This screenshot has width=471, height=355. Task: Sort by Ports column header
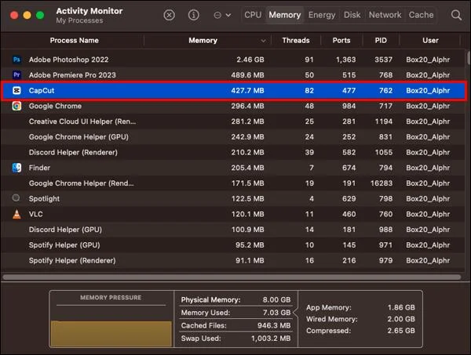pos(341,40)
